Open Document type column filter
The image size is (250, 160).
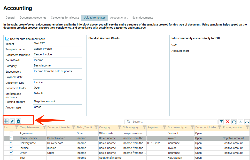[192, 127]
